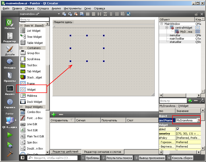Open the Отладка debug mode
The image size is (206, 162).
[10, 64]
